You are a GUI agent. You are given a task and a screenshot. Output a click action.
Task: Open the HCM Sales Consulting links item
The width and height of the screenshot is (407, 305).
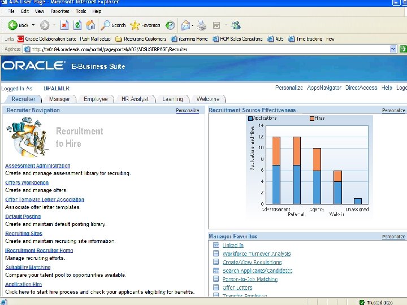pos(237,39)
